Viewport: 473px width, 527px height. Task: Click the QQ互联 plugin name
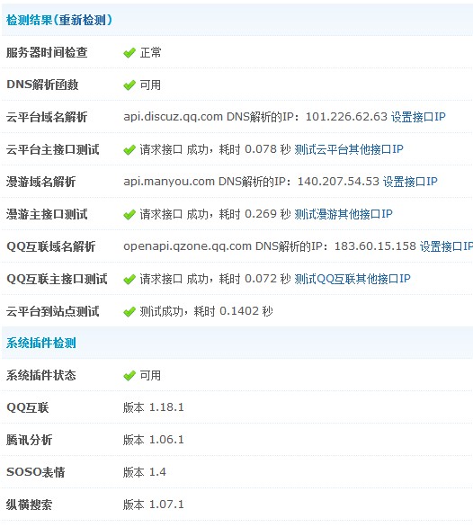click(28, 407)
